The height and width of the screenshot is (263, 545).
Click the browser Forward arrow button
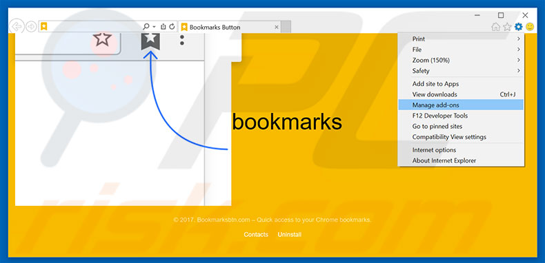tap(31, 27)
